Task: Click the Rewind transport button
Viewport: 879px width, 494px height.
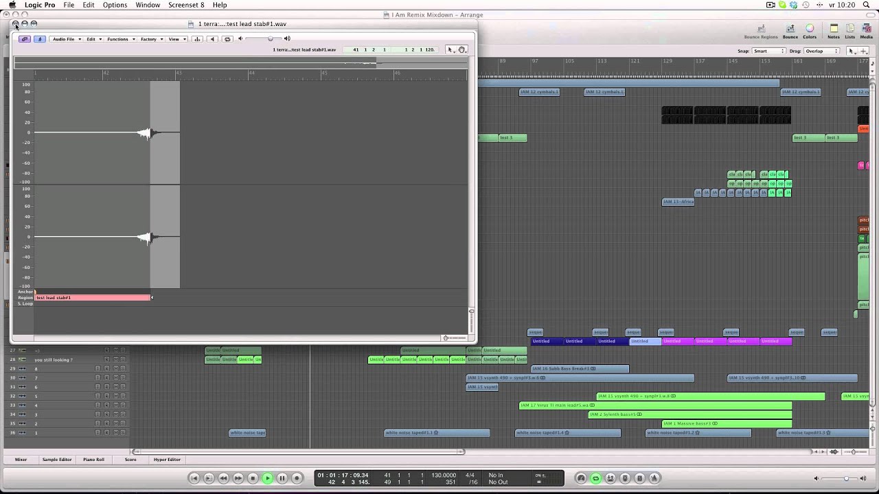Action: [224, 478]
